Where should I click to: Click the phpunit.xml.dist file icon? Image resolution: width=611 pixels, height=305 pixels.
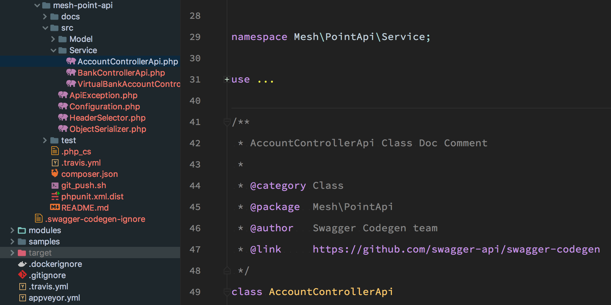55,196
